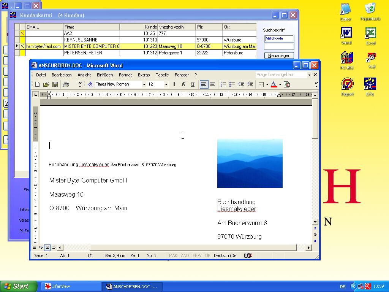
Task: Open the font size dropdown
Action: coord(166,84)
